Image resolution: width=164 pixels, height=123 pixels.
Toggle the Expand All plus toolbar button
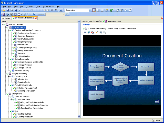(x=44, y=10)
